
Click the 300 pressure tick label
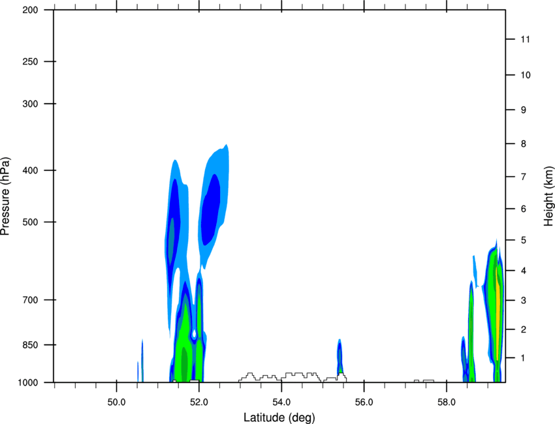pyautogui.click(x=30, y=104)
